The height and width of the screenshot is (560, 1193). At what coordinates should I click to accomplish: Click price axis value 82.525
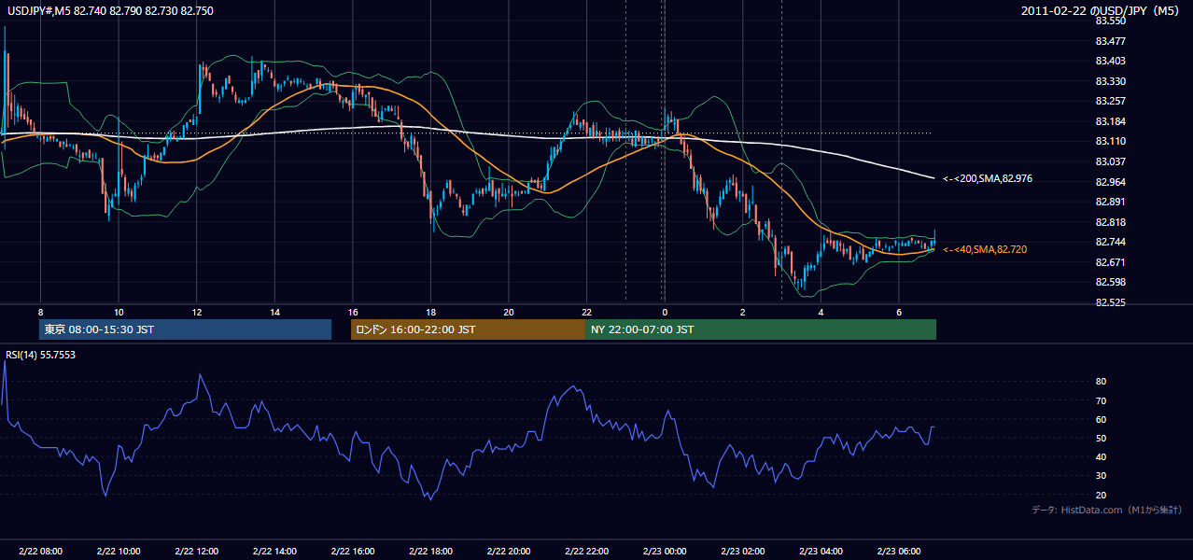tap(1110, 302)
